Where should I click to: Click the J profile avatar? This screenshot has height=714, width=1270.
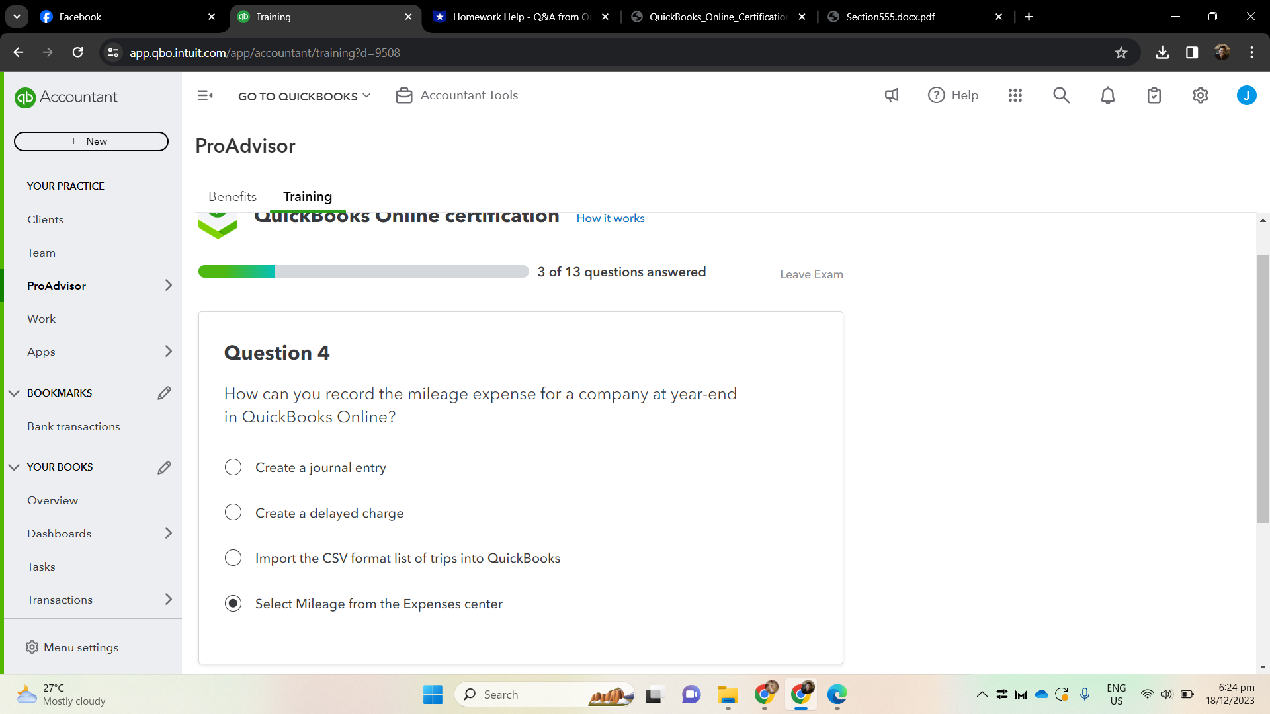coord(1246,95)
